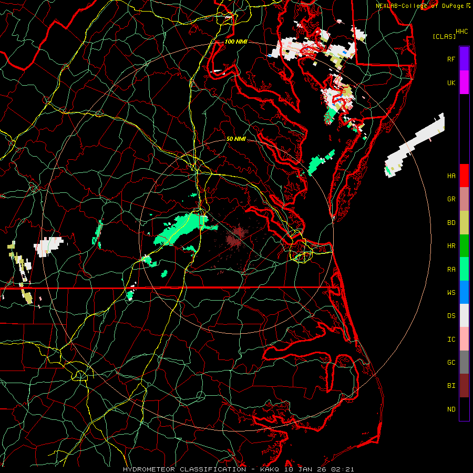This screenshot has height=473, width=473.
Task: Click the "50 NMI" range ring label
Action: [x=236, y=139]
